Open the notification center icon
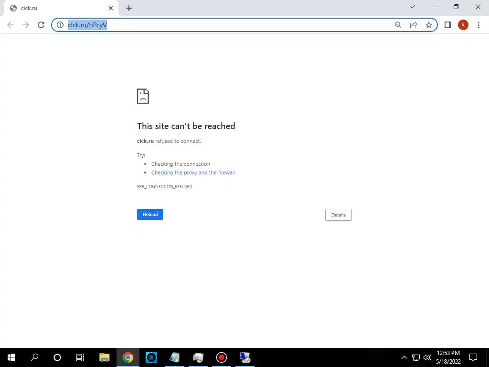Image resolution: width=489 pixels, height=367 pixels. 473,357
